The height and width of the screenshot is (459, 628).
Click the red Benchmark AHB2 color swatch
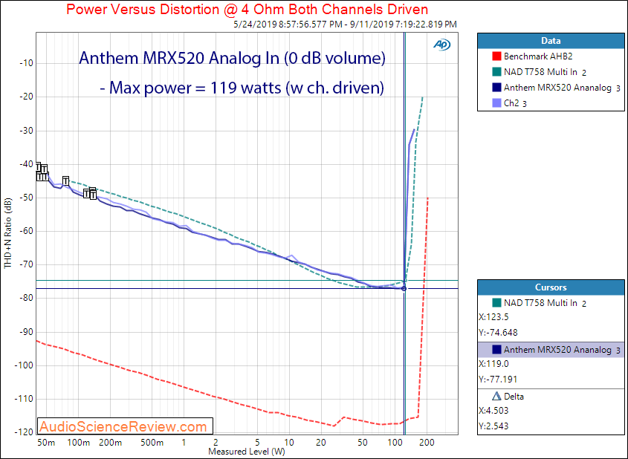[496, 56]
